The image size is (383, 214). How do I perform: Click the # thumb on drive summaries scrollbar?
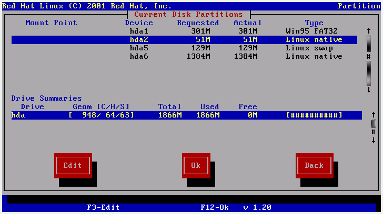click(374, 132)
